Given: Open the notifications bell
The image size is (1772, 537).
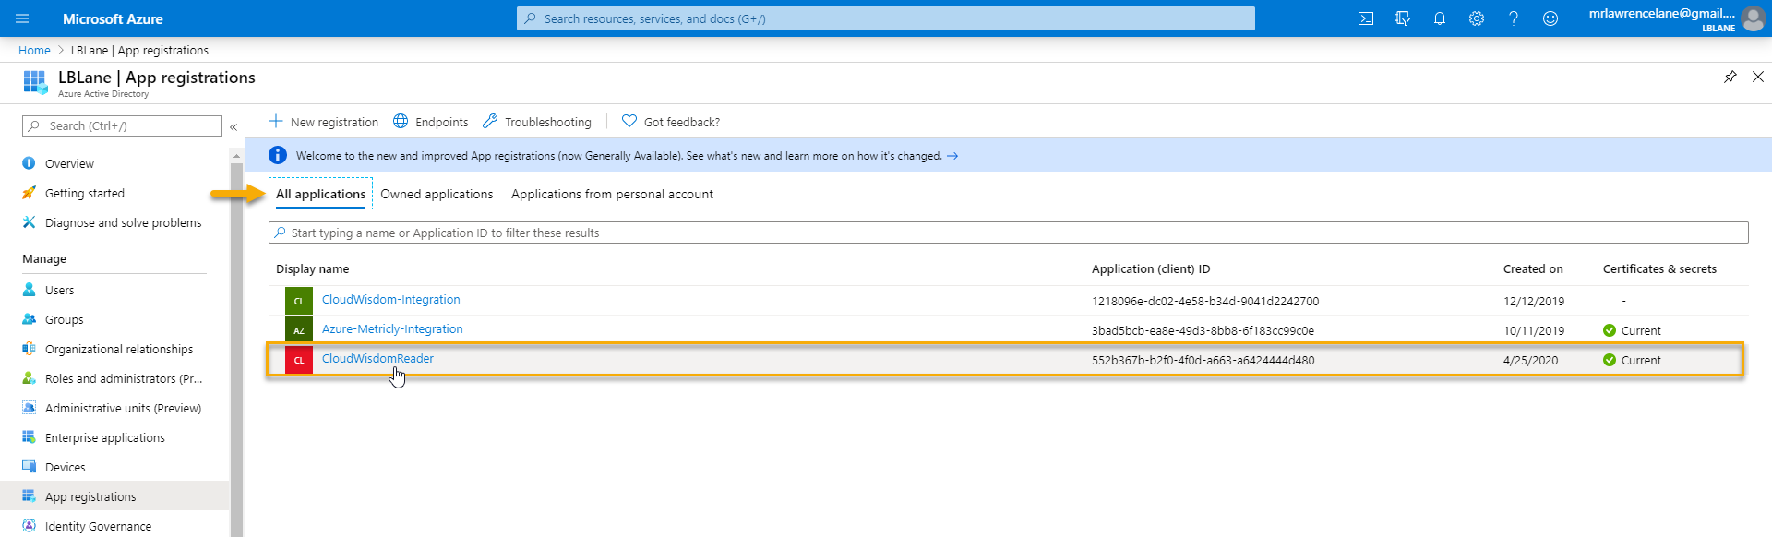Looking at the screenshot, I should point(1440,18).
